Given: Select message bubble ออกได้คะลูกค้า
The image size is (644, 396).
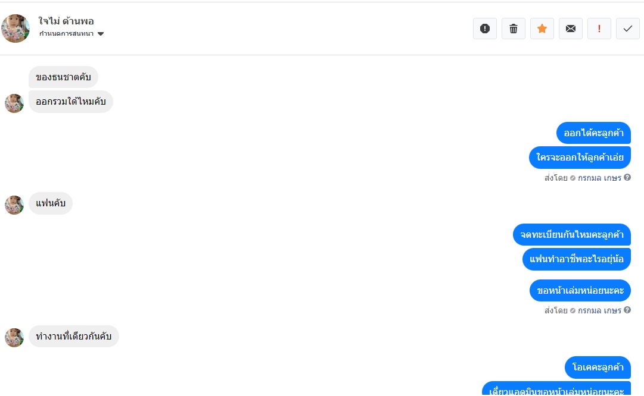Looking at the screenshot, I should click(x=593, y=133).
